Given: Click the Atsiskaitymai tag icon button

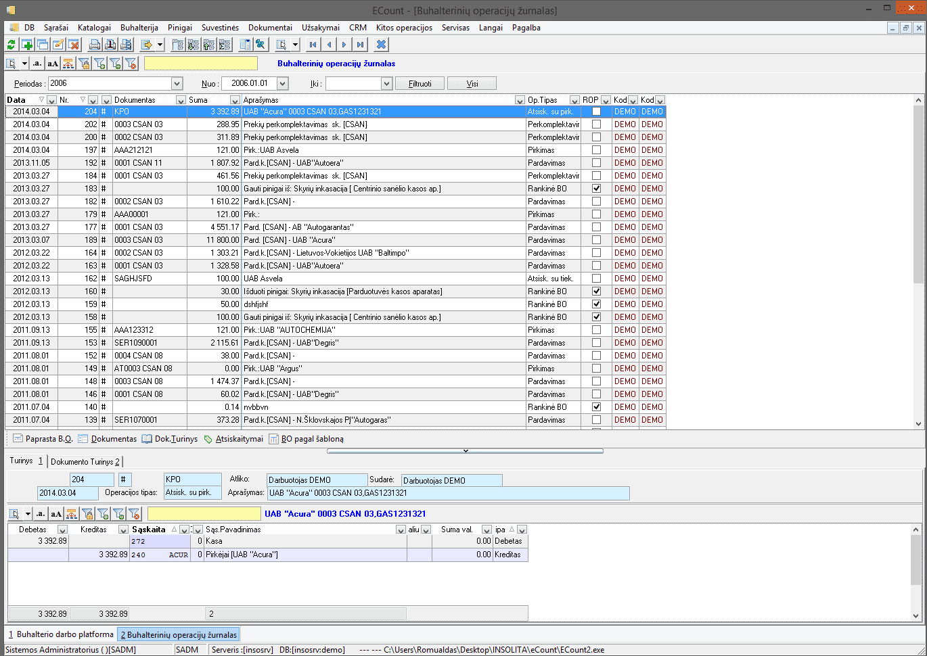Looking at the screenshot, I should point(233,439).
